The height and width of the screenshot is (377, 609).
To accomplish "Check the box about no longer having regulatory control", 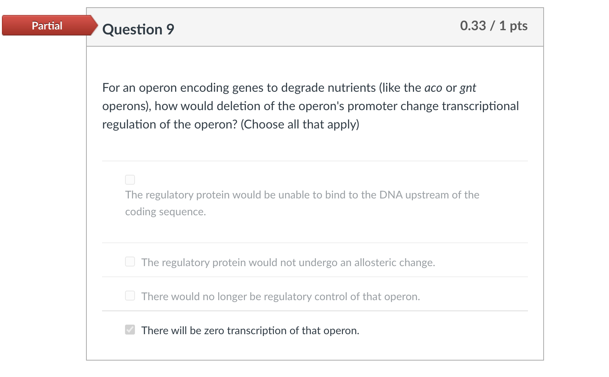I will pyautogui.click(x=130, y=295).
